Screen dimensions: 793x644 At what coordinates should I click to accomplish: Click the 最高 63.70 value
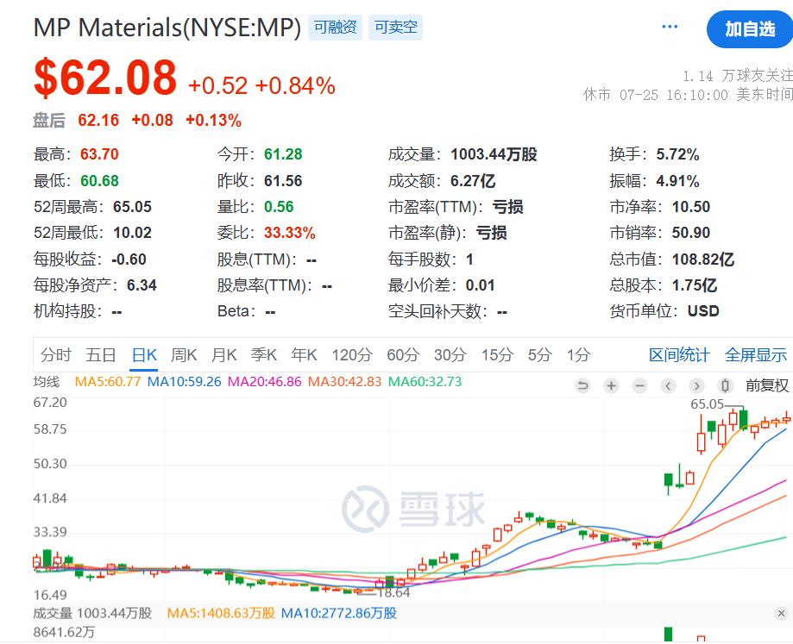99,154
